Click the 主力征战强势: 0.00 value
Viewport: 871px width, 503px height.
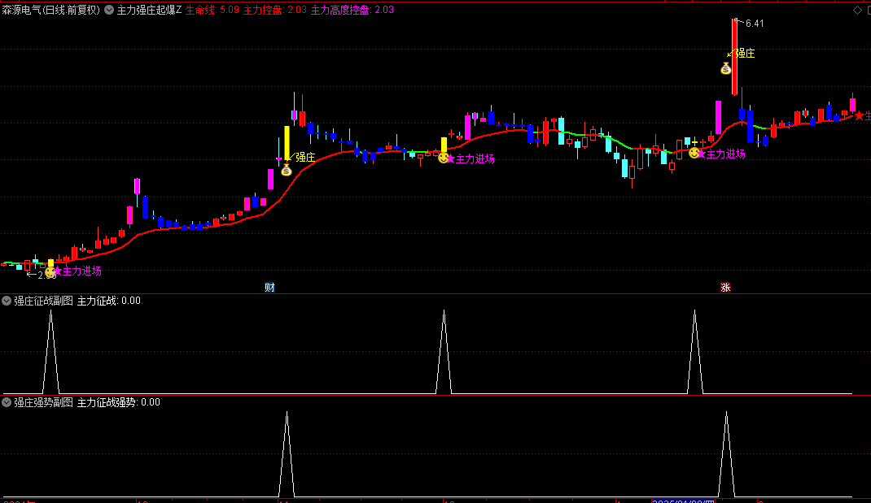(119, 402)
